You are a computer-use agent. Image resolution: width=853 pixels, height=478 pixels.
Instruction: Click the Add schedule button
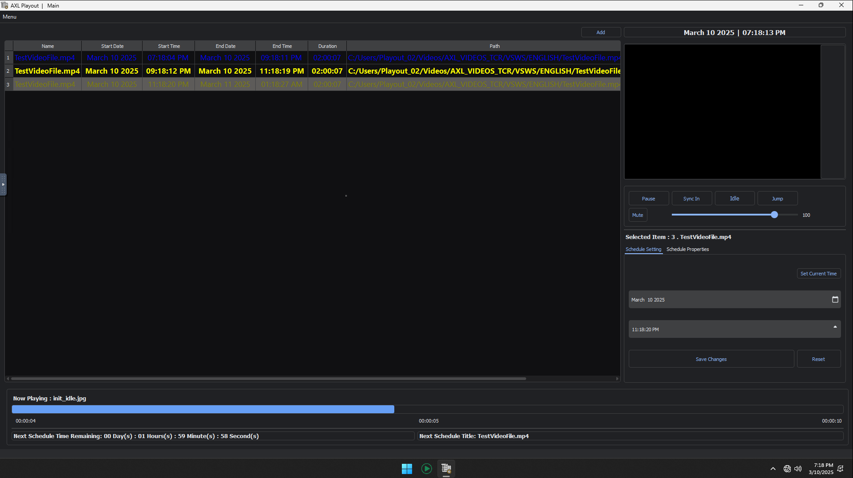tap(600, 32)
